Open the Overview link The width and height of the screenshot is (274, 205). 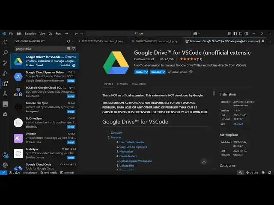116,133
